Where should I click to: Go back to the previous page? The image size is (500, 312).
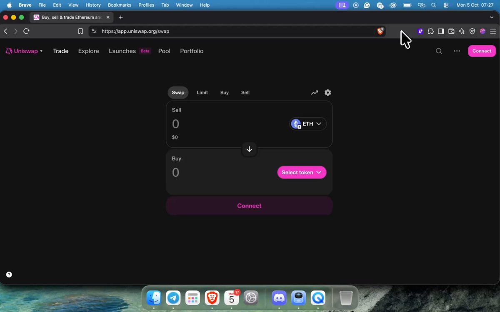pos(6,31)
